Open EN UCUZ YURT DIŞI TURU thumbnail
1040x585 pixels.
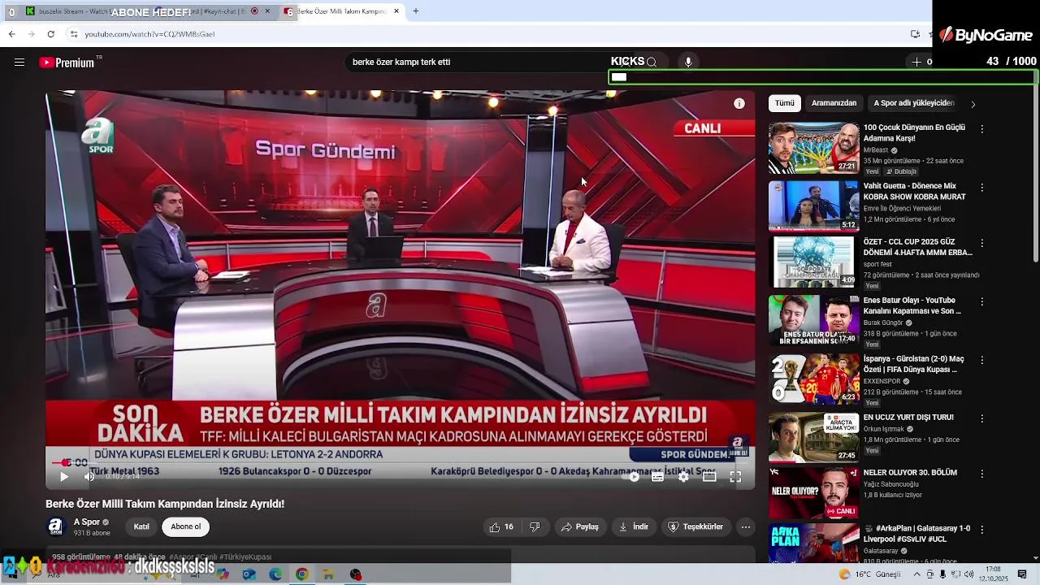click(x=813, y=437)
